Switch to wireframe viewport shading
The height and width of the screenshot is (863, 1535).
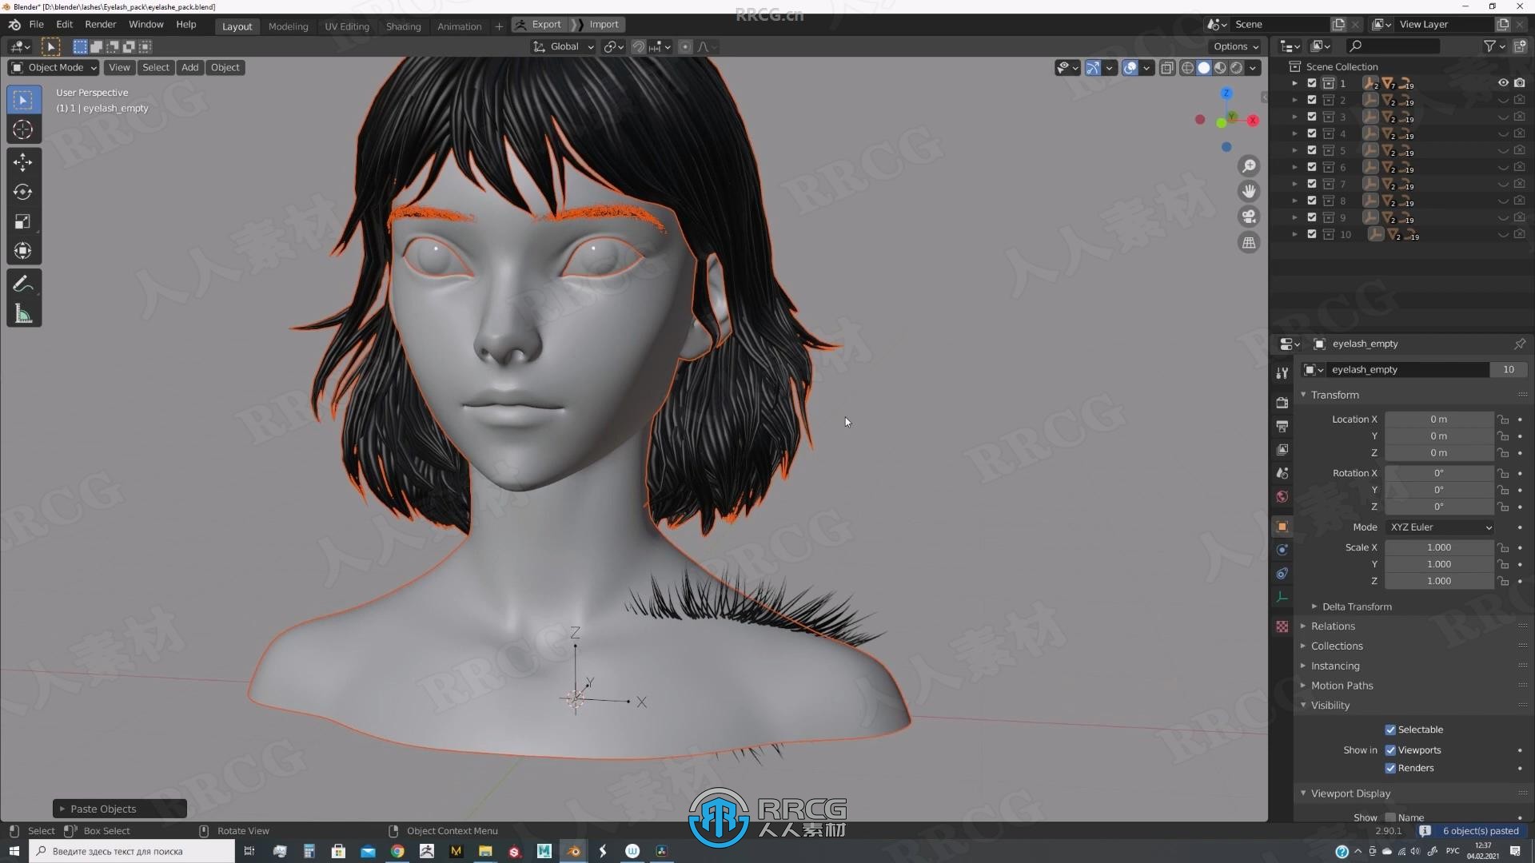1187,68
